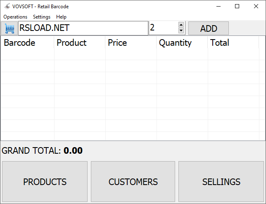Maximize the Retail Barcode window
Viewport: 266px width, 204px height.
(237, 7)
